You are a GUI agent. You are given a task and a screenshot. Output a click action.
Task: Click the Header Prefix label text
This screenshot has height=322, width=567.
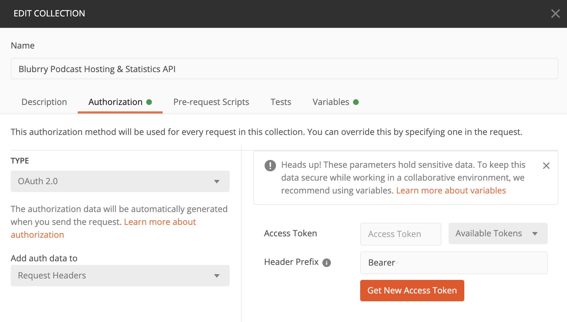click(x=291, y=262)
